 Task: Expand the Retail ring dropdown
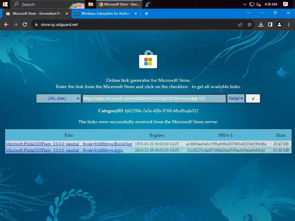(x=236, y=98)
